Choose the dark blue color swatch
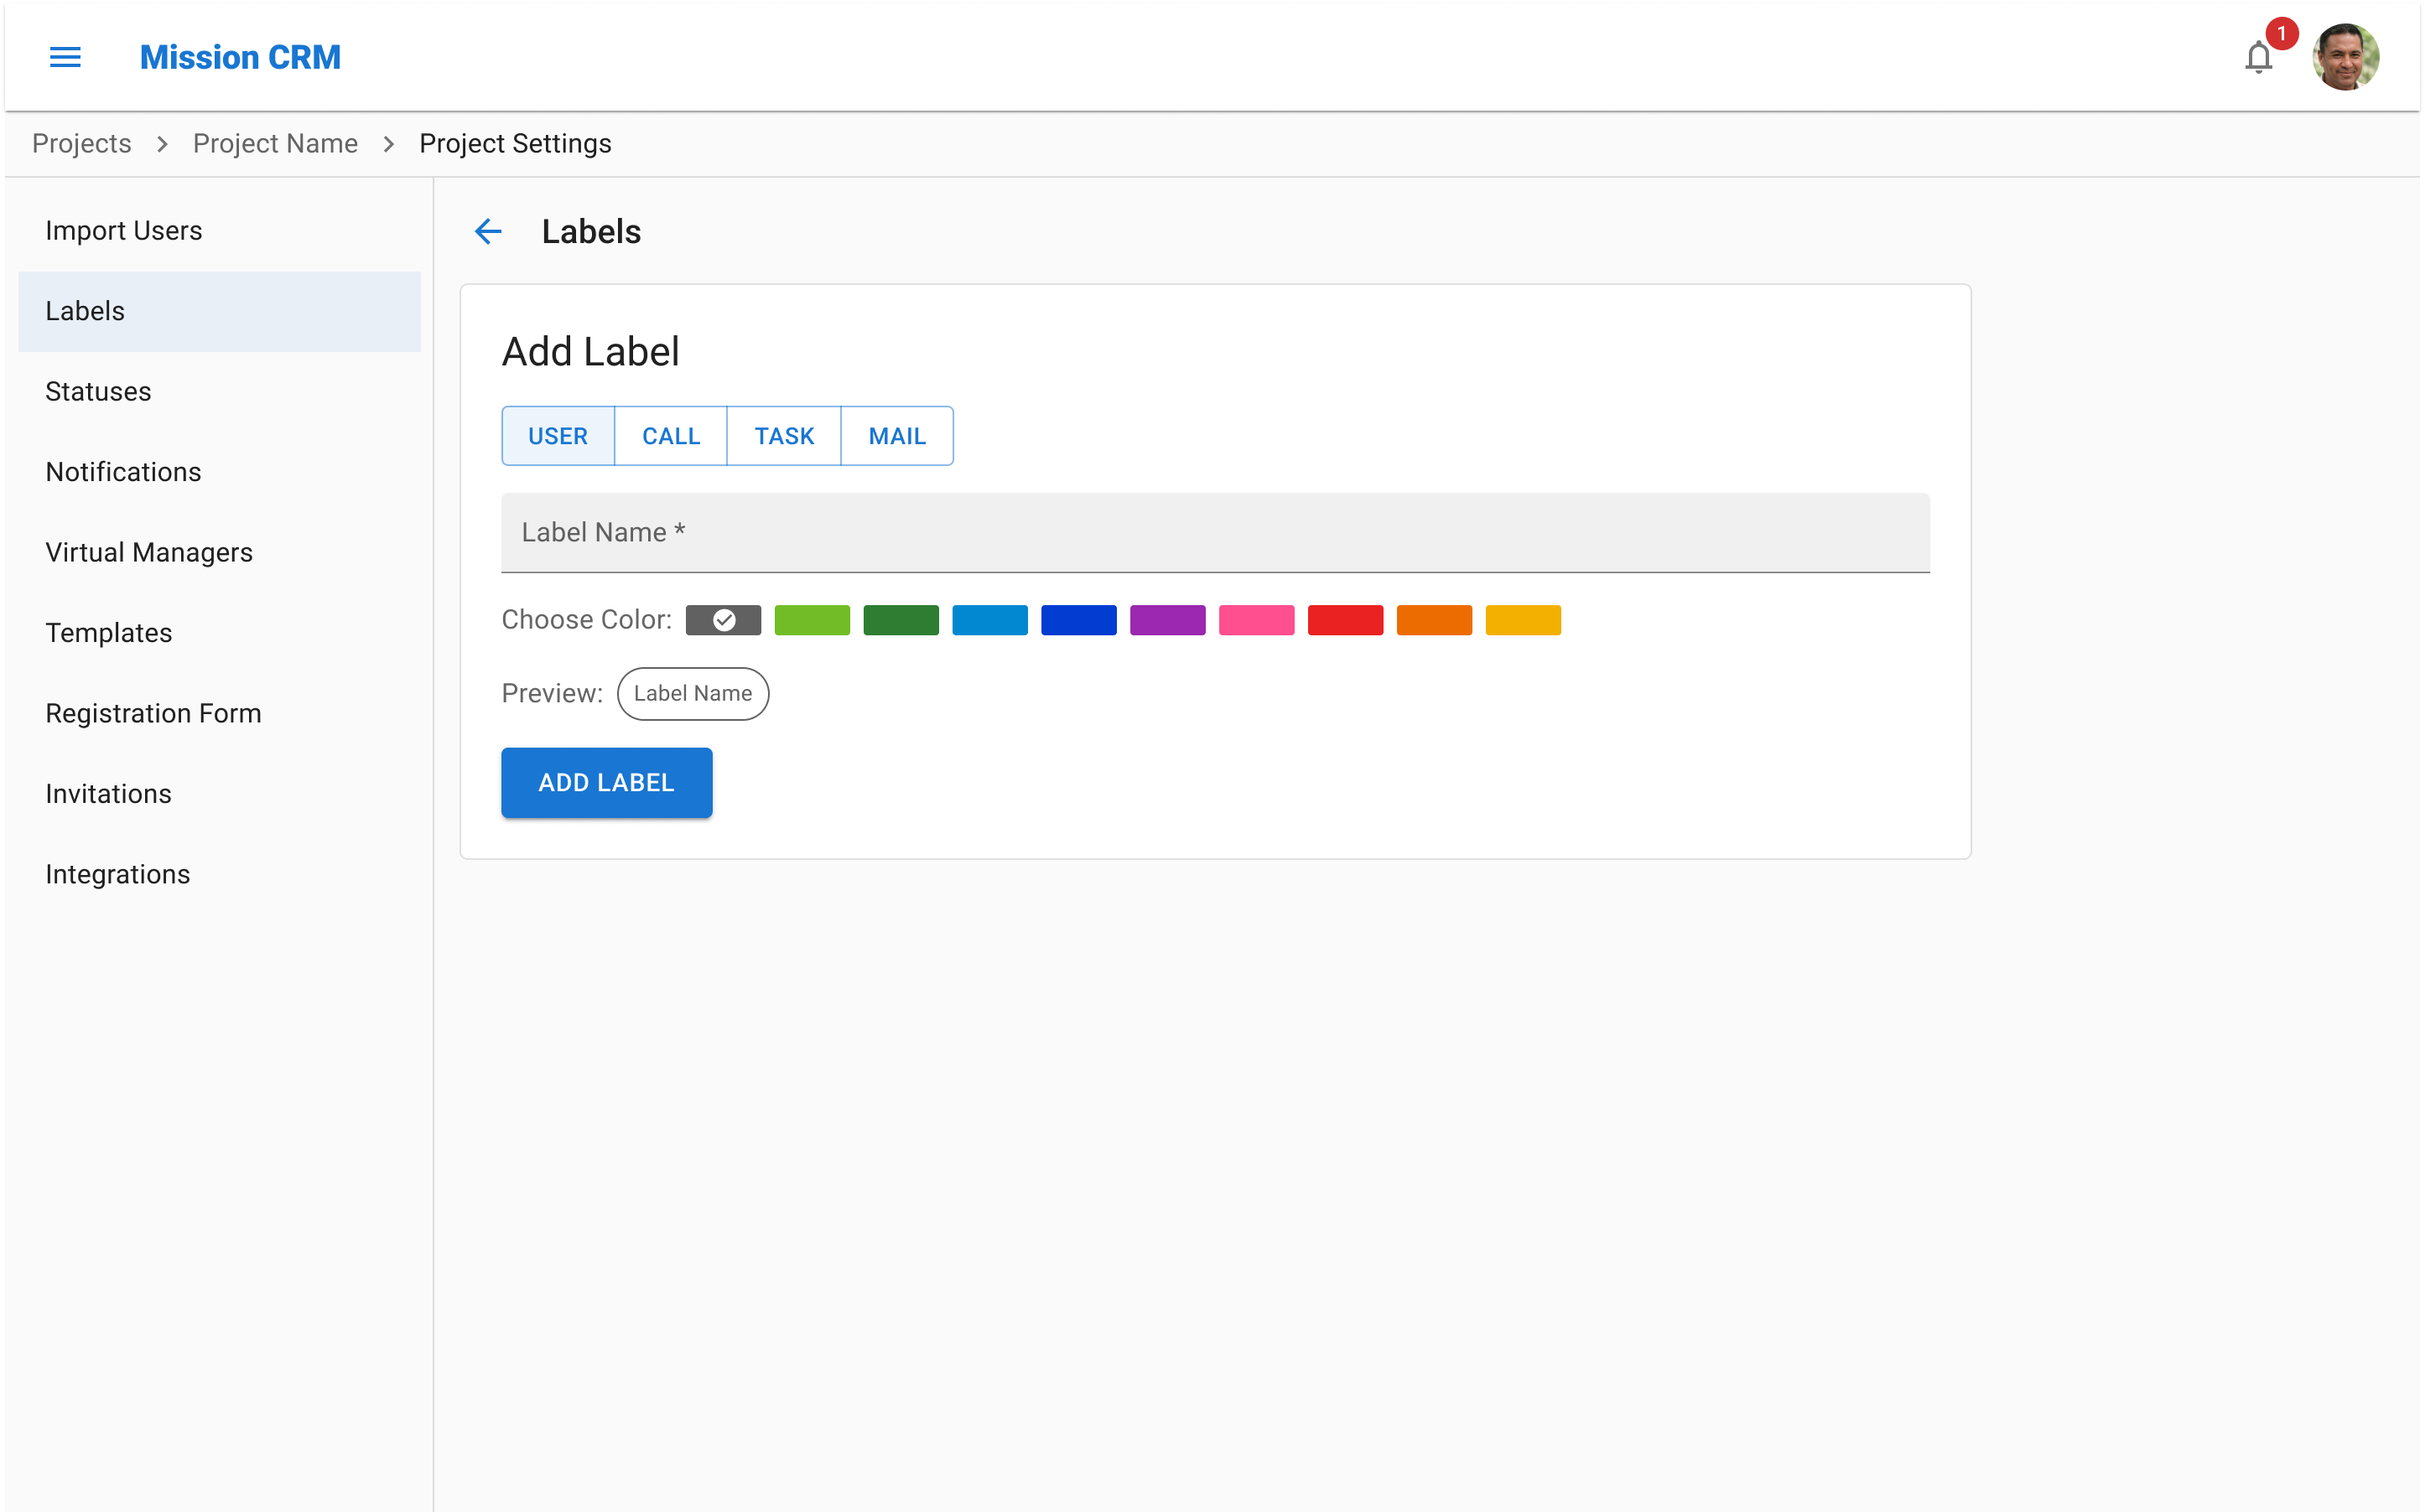 click(x=1079, y=620)
